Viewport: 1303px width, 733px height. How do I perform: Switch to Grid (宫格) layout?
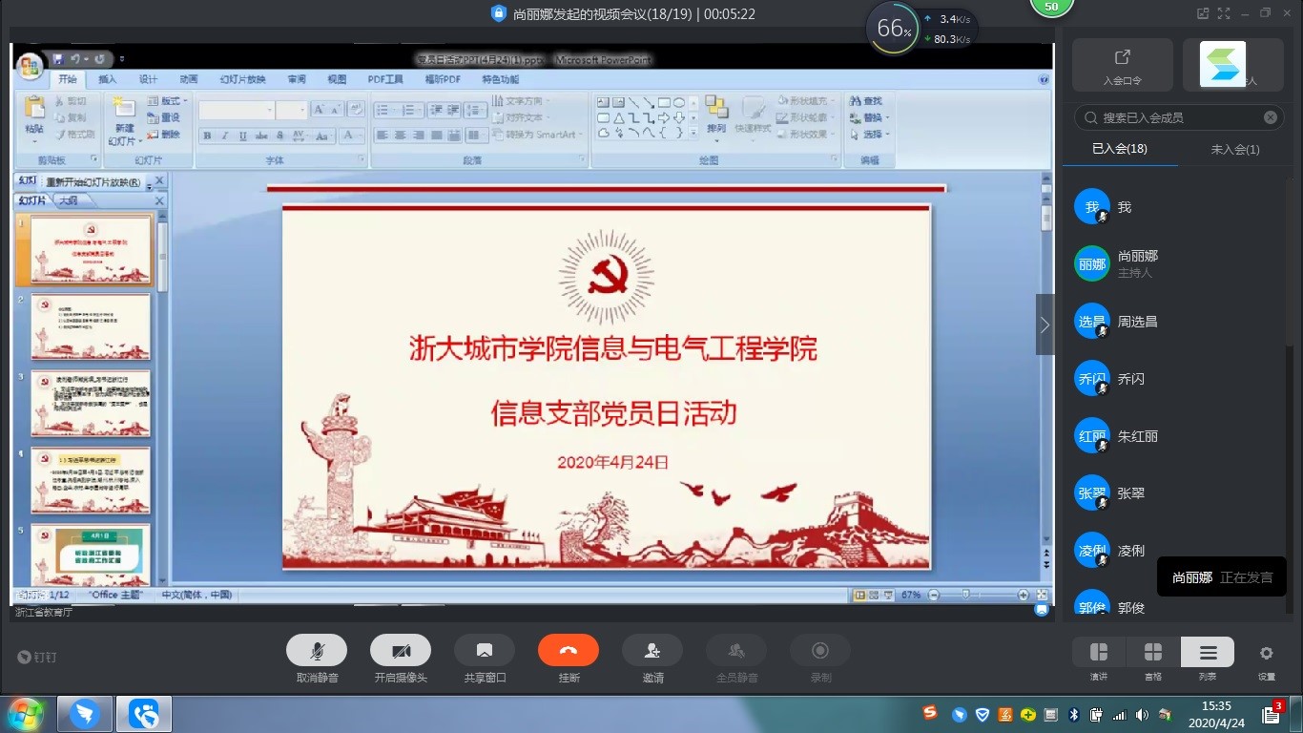[x=1153, y=653]
